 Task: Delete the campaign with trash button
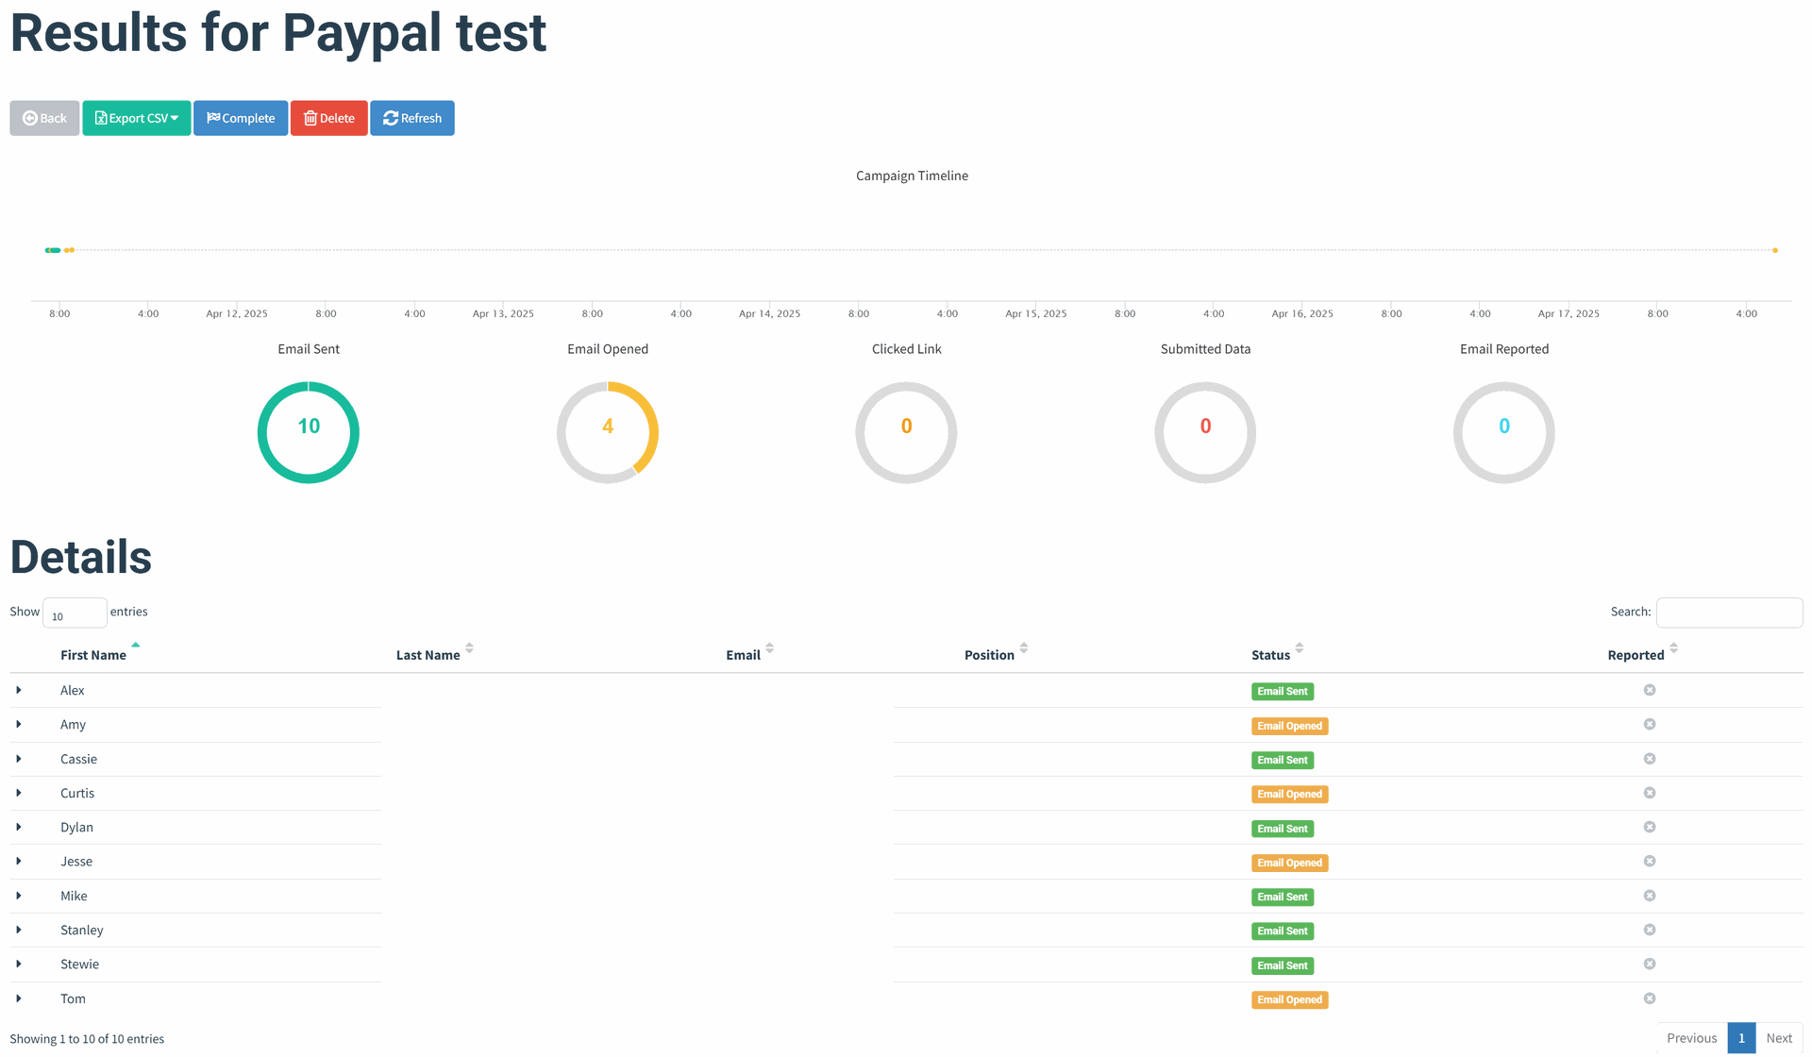coord(328,118)
